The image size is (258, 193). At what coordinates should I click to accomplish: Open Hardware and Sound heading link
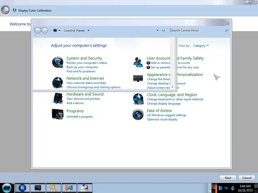(85, 94)
